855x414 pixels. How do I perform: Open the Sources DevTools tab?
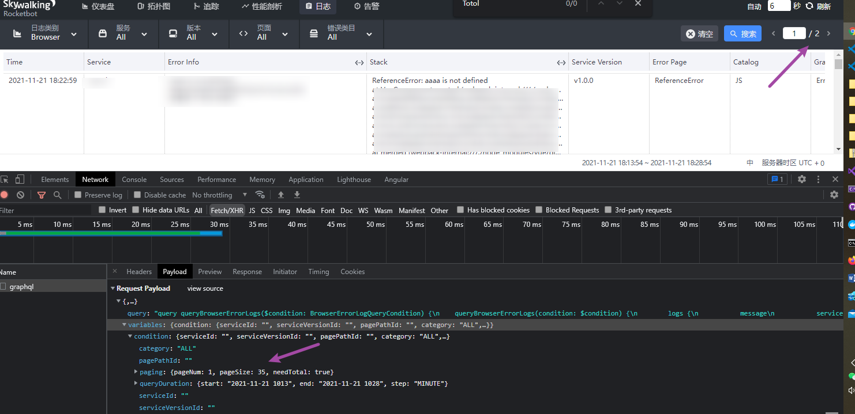click(172, 179)
